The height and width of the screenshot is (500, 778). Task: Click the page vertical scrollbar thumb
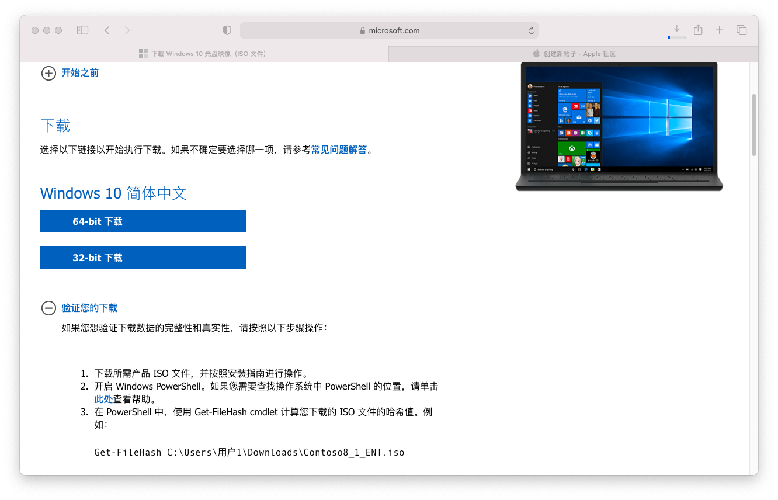coord(754,125)
